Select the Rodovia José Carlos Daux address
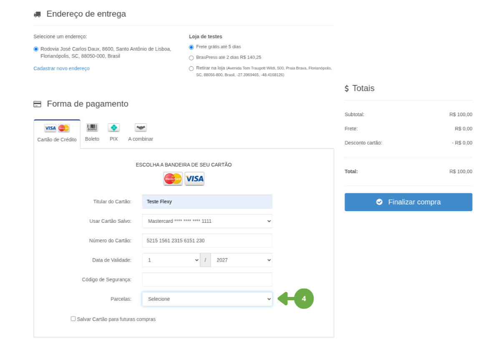 point(36,49)
